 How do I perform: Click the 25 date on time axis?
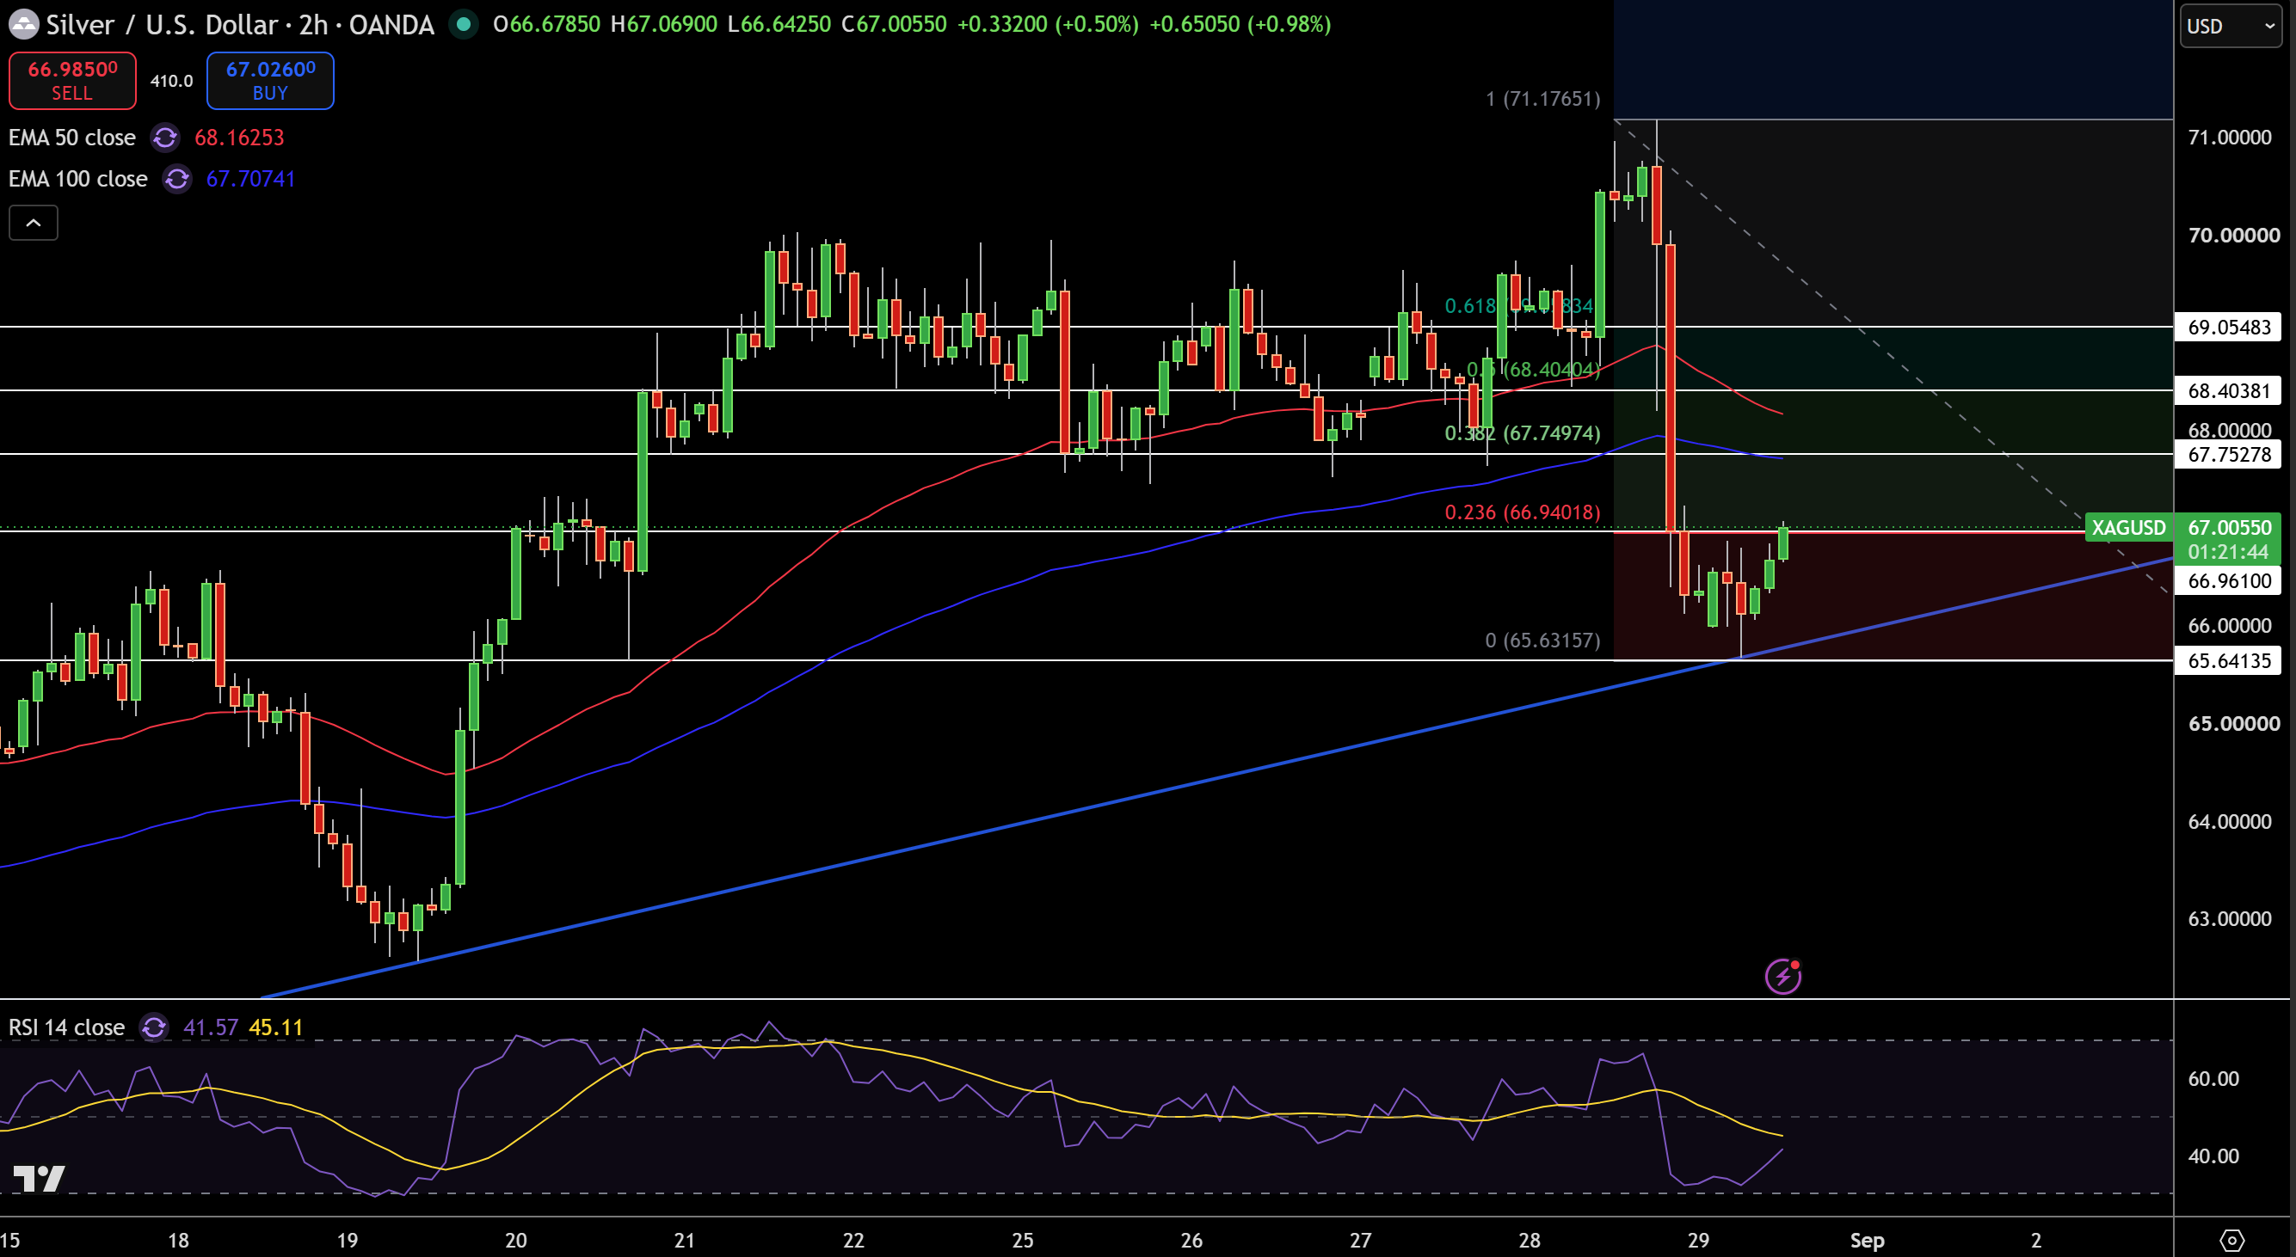coord(1022,1240)
